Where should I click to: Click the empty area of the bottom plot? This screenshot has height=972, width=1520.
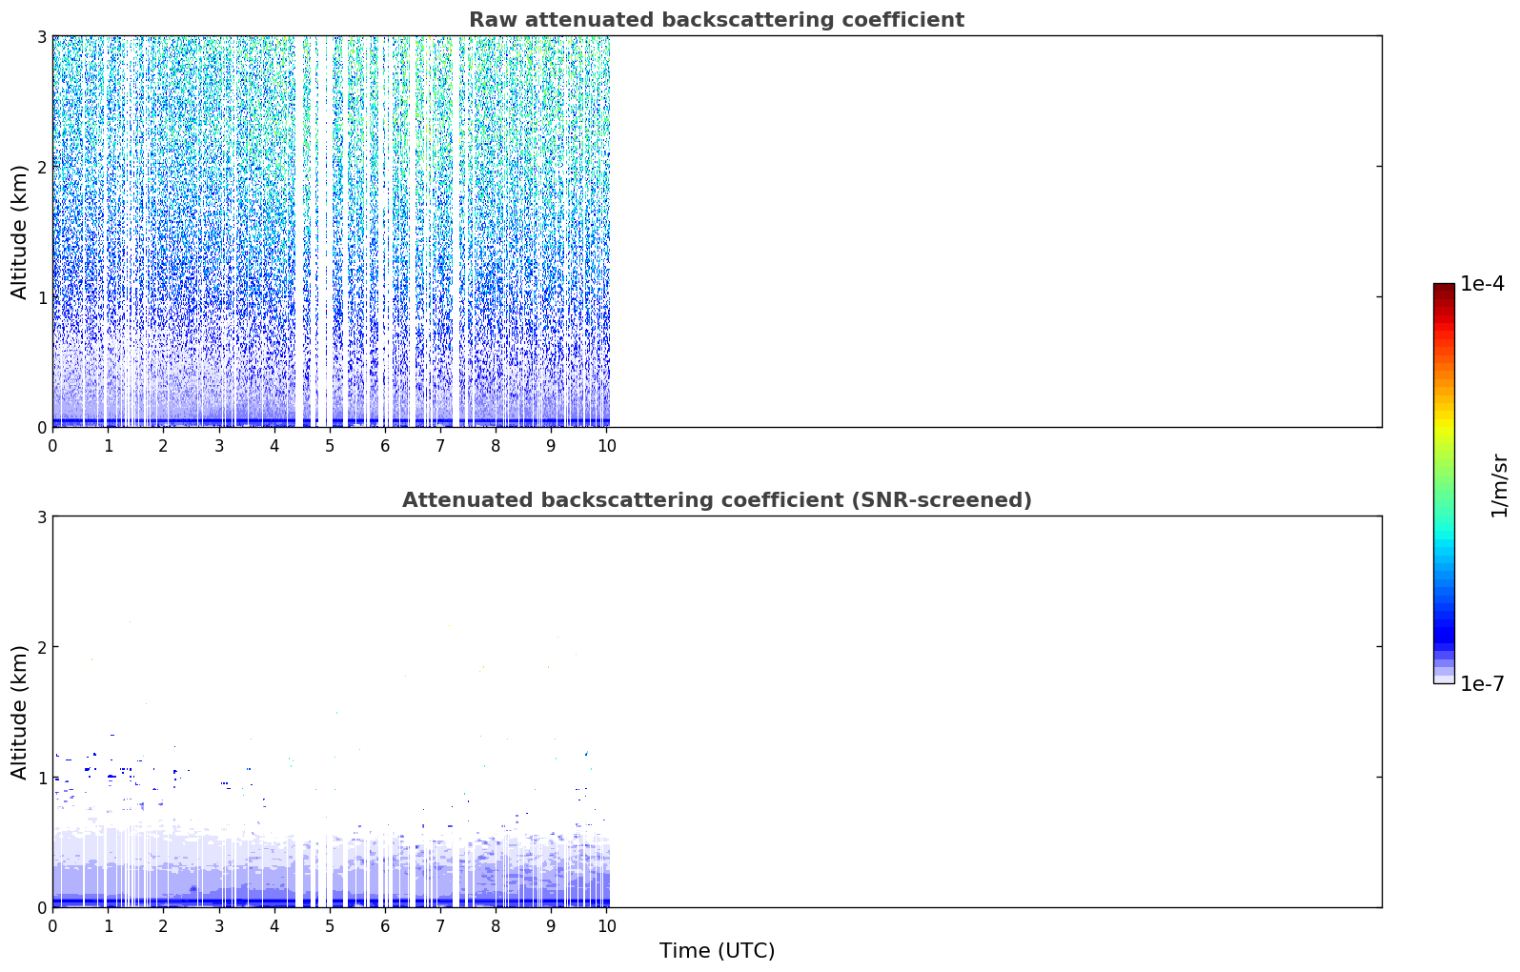996,712
